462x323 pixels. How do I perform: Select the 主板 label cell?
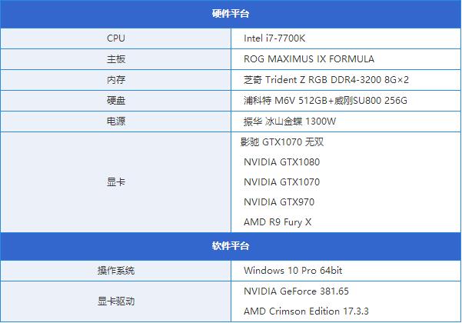(116, 59)
